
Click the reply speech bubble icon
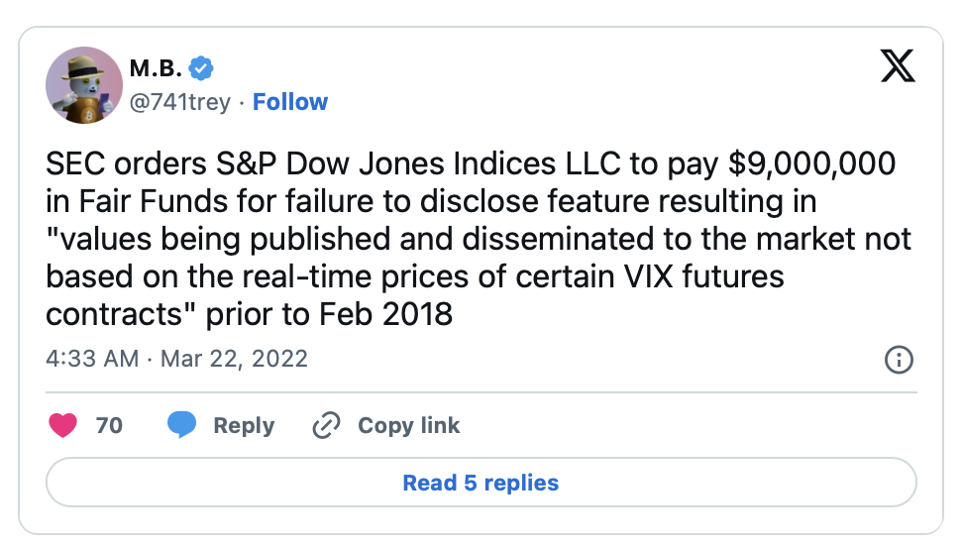click(181, 425)
